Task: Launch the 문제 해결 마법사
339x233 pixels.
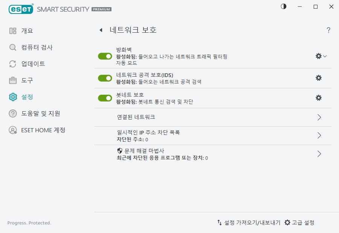Action: (x=319, y=154)
